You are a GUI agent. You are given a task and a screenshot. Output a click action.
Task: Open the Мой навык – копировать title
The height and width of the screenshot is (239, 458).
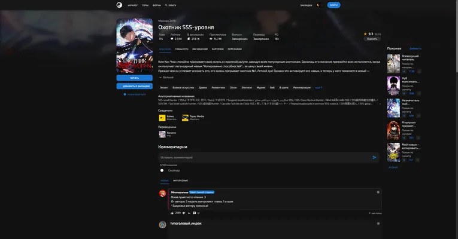(x=411, y=146)
